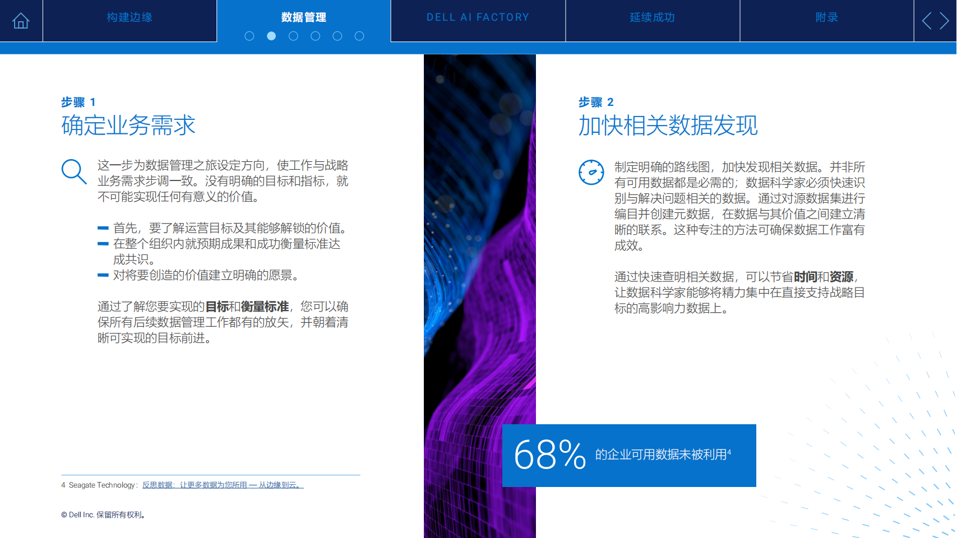The width and height of the screenshot is (957, 538).
Task: Switch to the DELL AI FACTORY tab
Action: pos(478,17)
